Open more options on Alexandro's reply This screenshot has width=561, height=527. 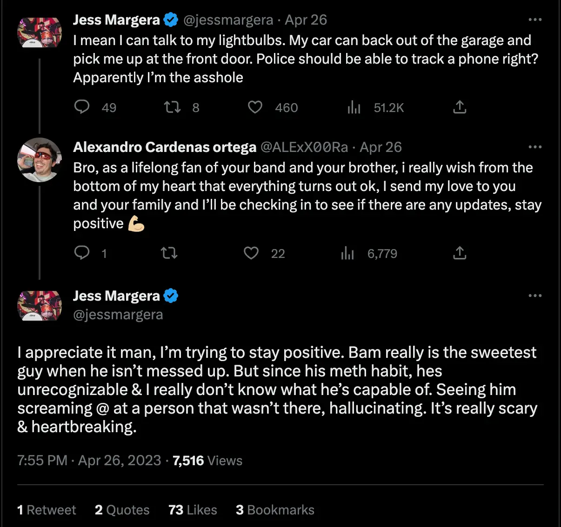(x=534, y=147)
